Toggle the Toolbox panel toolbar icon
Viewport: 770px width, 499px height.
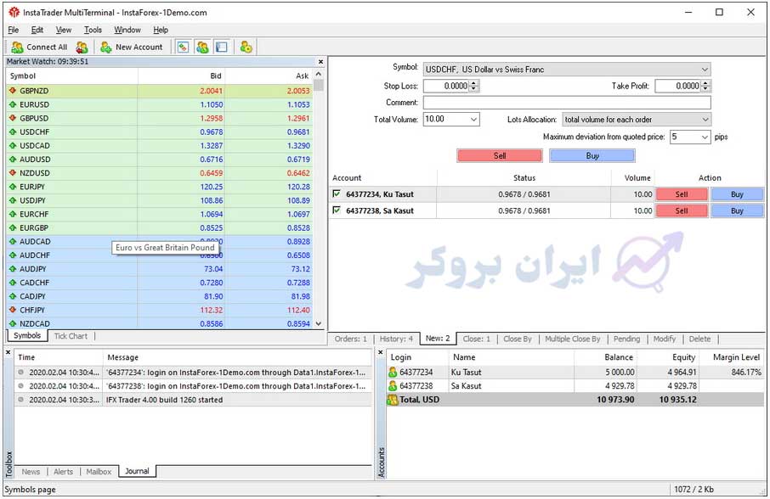(222, 47)
